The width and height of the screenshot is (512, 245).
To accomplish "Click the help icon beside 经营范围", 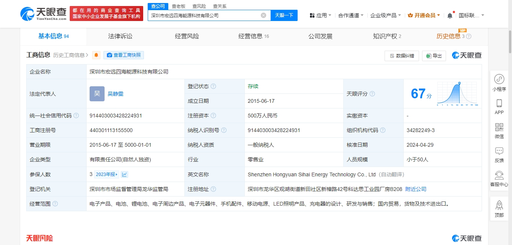I will pyautogui.click(x=55, y=204).
